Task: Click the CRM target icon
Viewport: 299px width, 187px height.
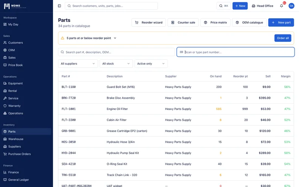Action: (5, 50)
